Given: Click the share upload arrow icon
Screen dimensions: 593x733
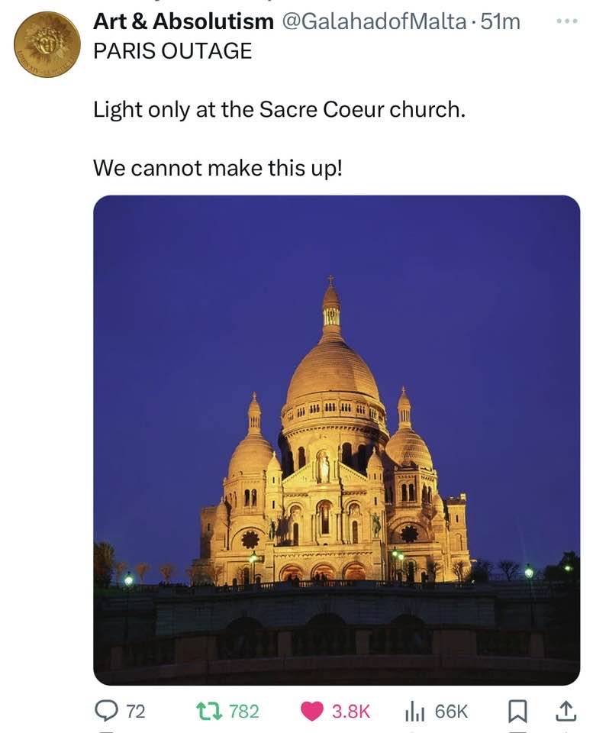Looking at the screenshot, I should tap(565, 711).
